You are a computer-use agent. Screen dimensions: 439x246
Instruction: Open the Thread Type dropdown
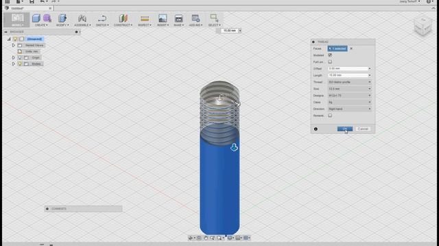[x=350, y=82]
